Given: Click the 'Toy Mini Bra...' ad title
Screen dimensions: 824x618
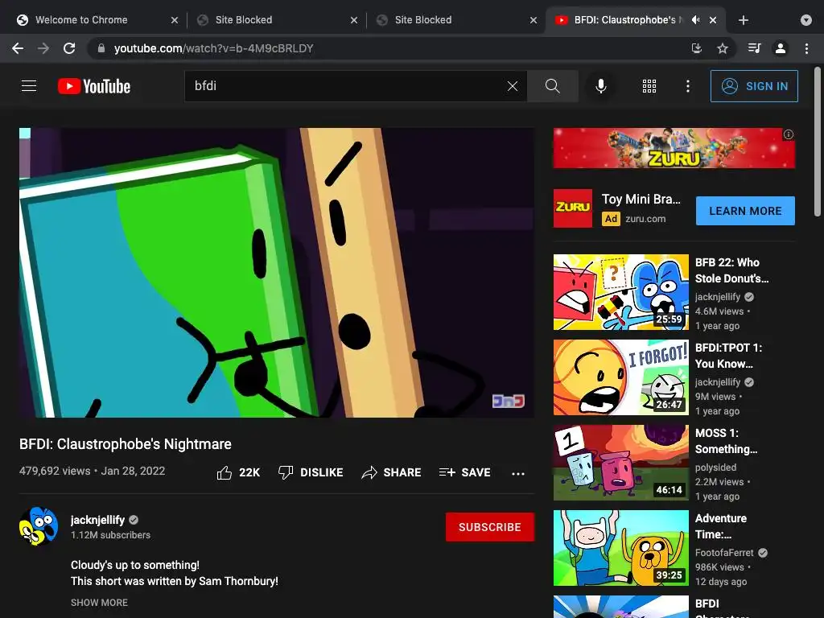Looking at the screenshot, I should (641, 200).
